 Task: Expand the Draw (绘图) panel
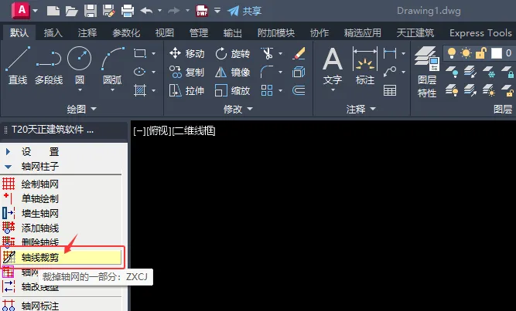click(x=81, y=109)
